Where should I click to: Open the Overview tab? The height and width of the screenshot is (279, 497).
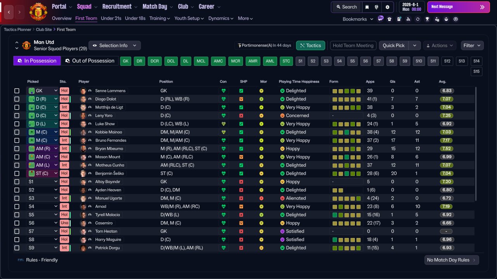[x=62, y=18]
